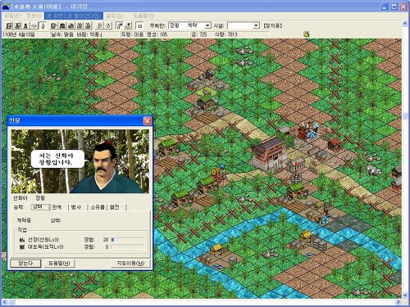Toggle the pause button on the toolbar
Image resolution: width=410 pixels, height=307 pixels.
click(x=139, y=25)
